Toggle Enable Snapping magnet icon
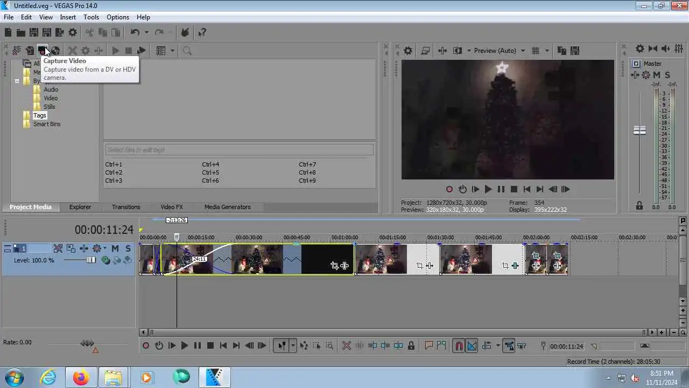 click(x=459, y=346)
